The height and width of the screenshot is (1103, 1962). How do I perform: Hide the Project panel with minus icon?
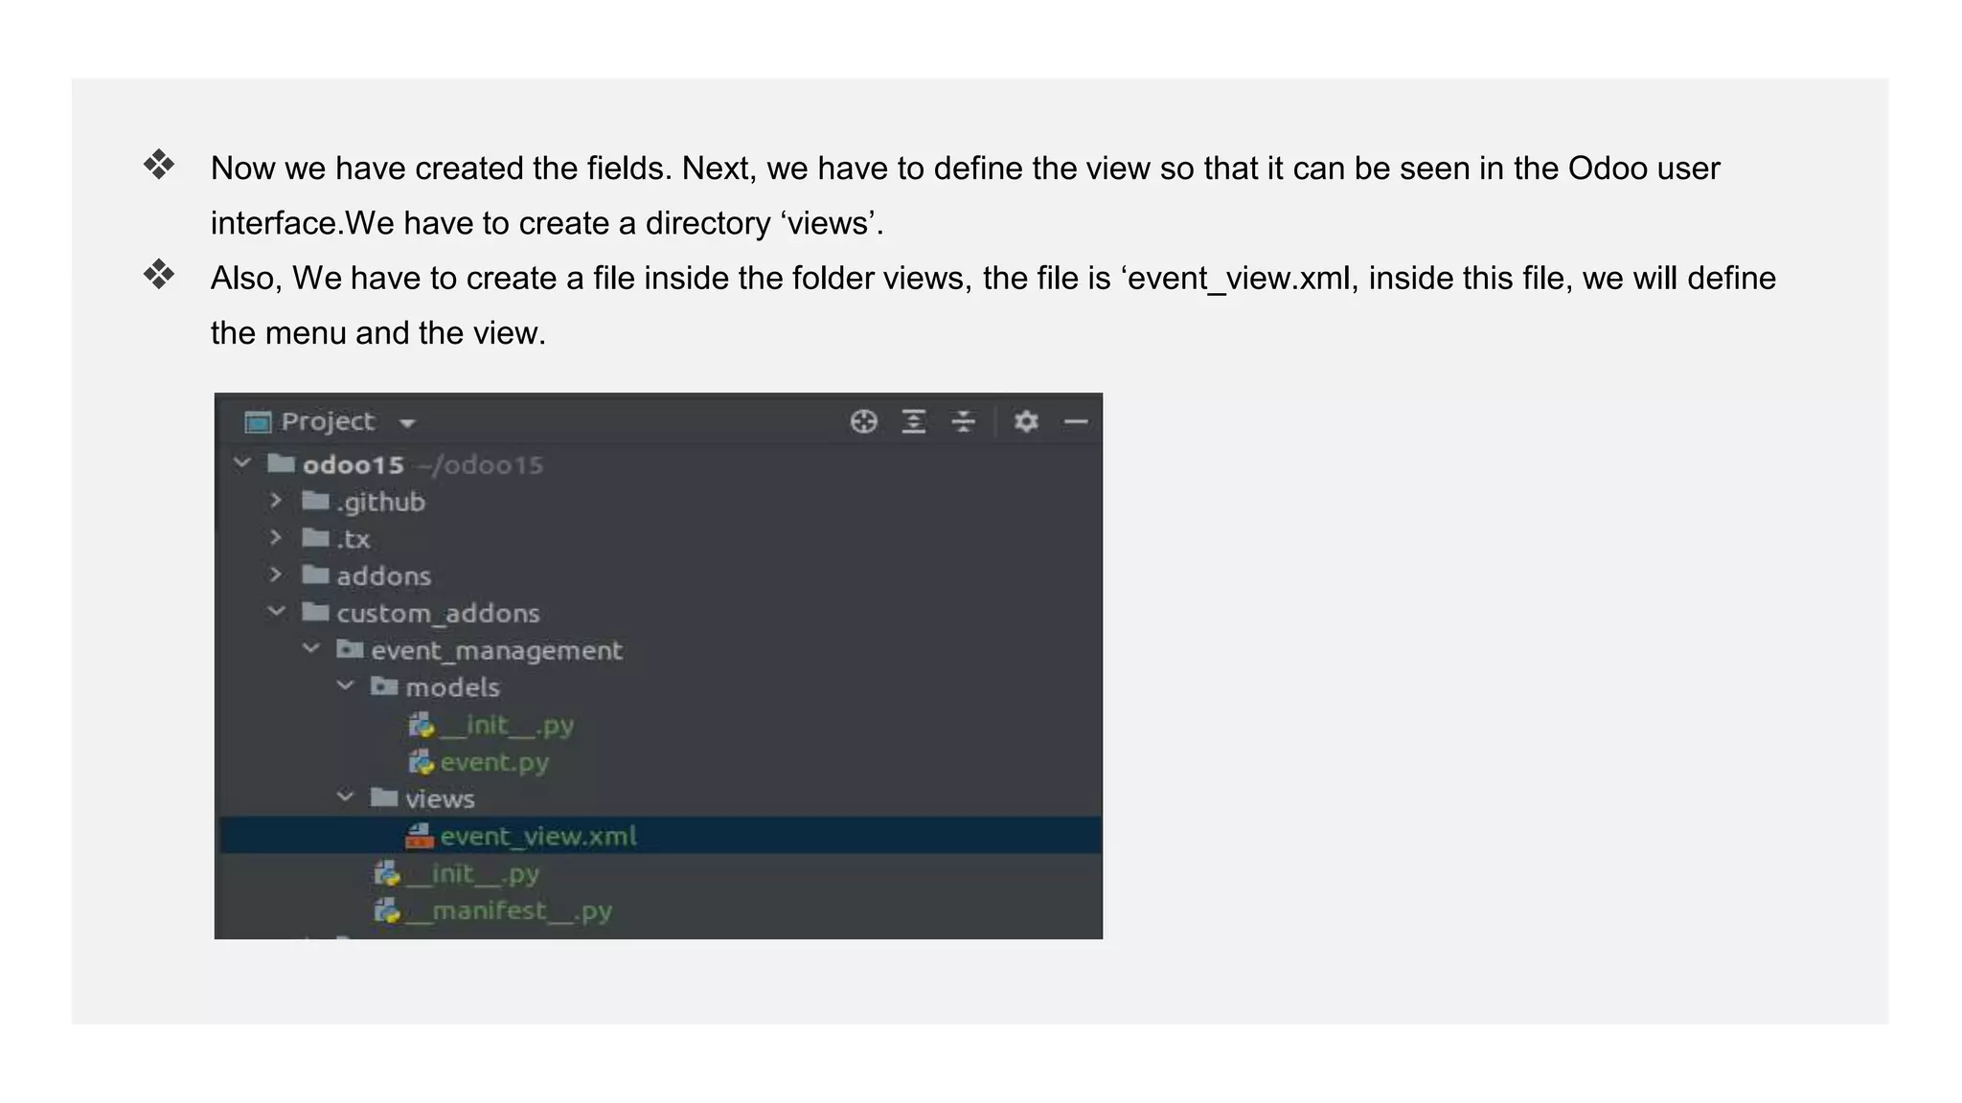click(x=1076, y=421)
